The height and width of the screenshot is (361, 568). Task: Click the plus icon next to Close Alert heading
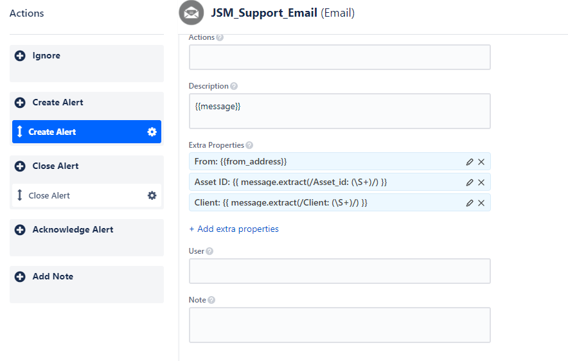click(20, 166)
